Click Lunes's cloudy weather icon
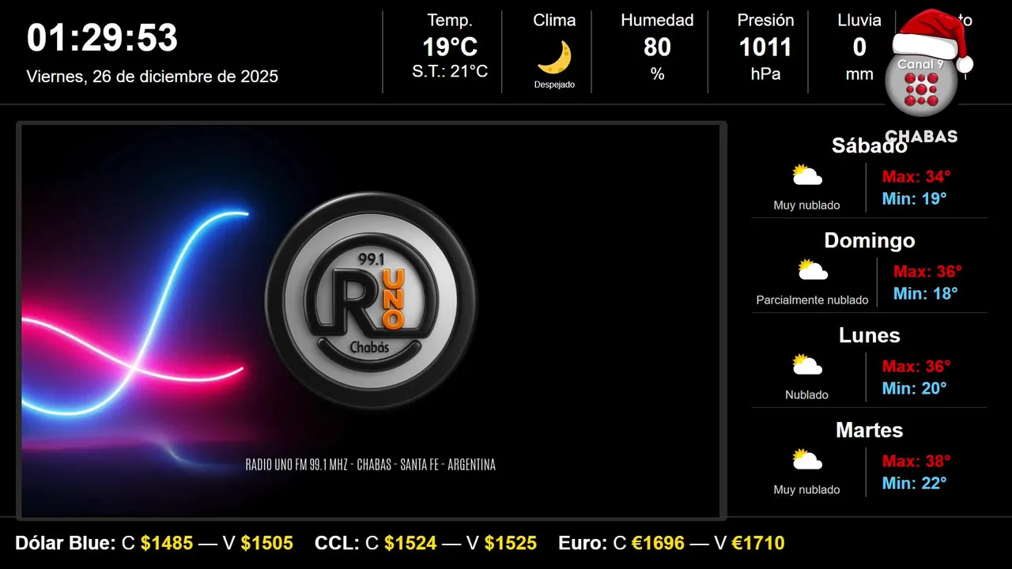1012x569 pixels. coord(807,365)
